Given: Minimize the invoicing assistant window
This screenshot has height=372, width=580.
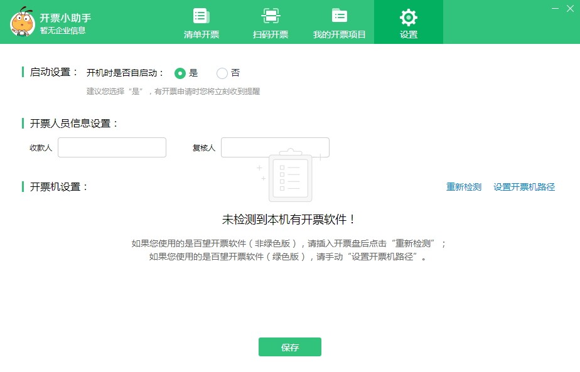Looking at the screenshot, I should coord(555,8).
